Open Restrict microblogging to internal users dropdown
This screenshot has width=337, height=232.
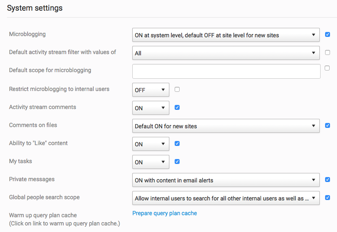150,90
